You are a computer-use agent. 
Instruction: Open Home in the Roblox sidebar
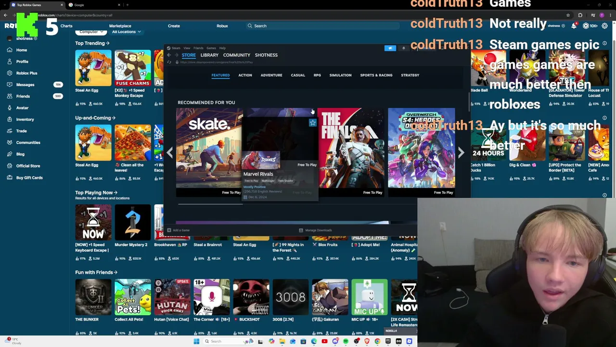point(21,50)
